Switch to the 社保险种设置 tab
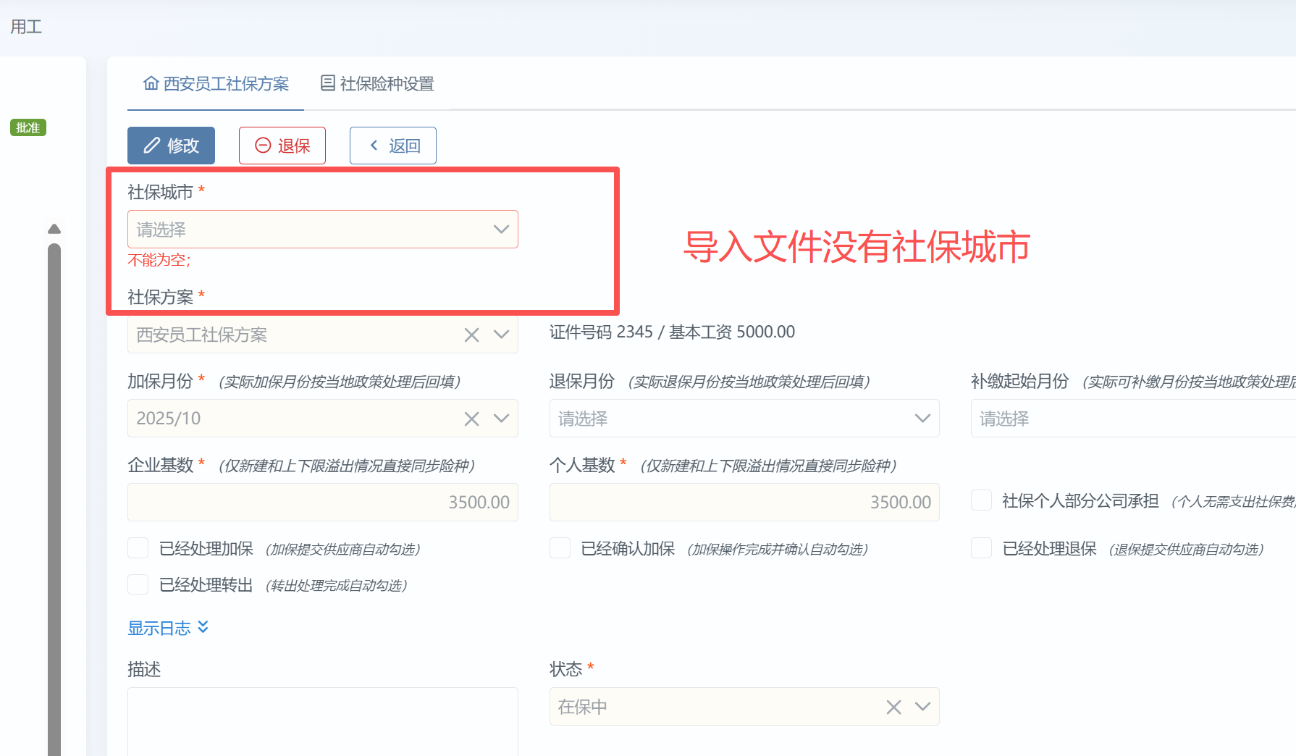Screen dimensions: 1296x756 click(386, 84)
